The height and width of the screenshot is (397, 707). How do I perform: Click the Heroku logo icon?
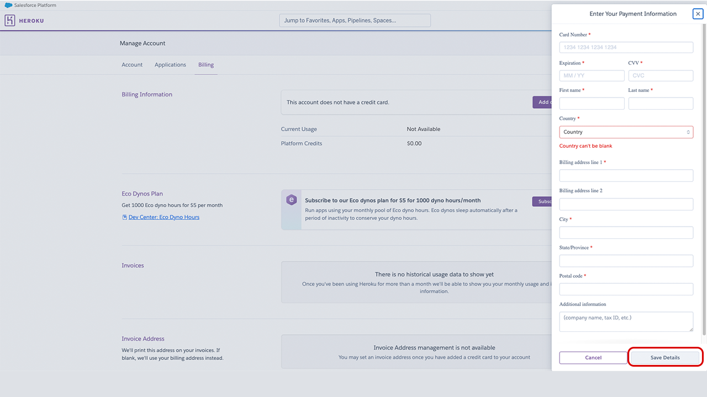click(x=10, y=20)
